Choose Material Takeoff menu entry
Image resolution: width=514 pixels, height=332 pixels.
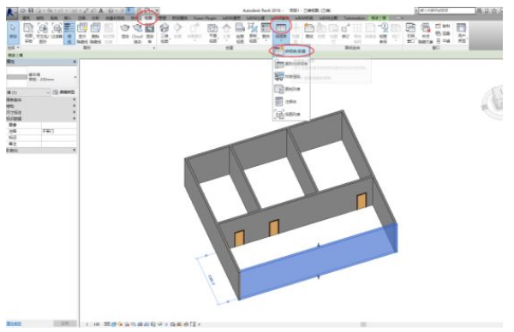(x=290, y=77)
